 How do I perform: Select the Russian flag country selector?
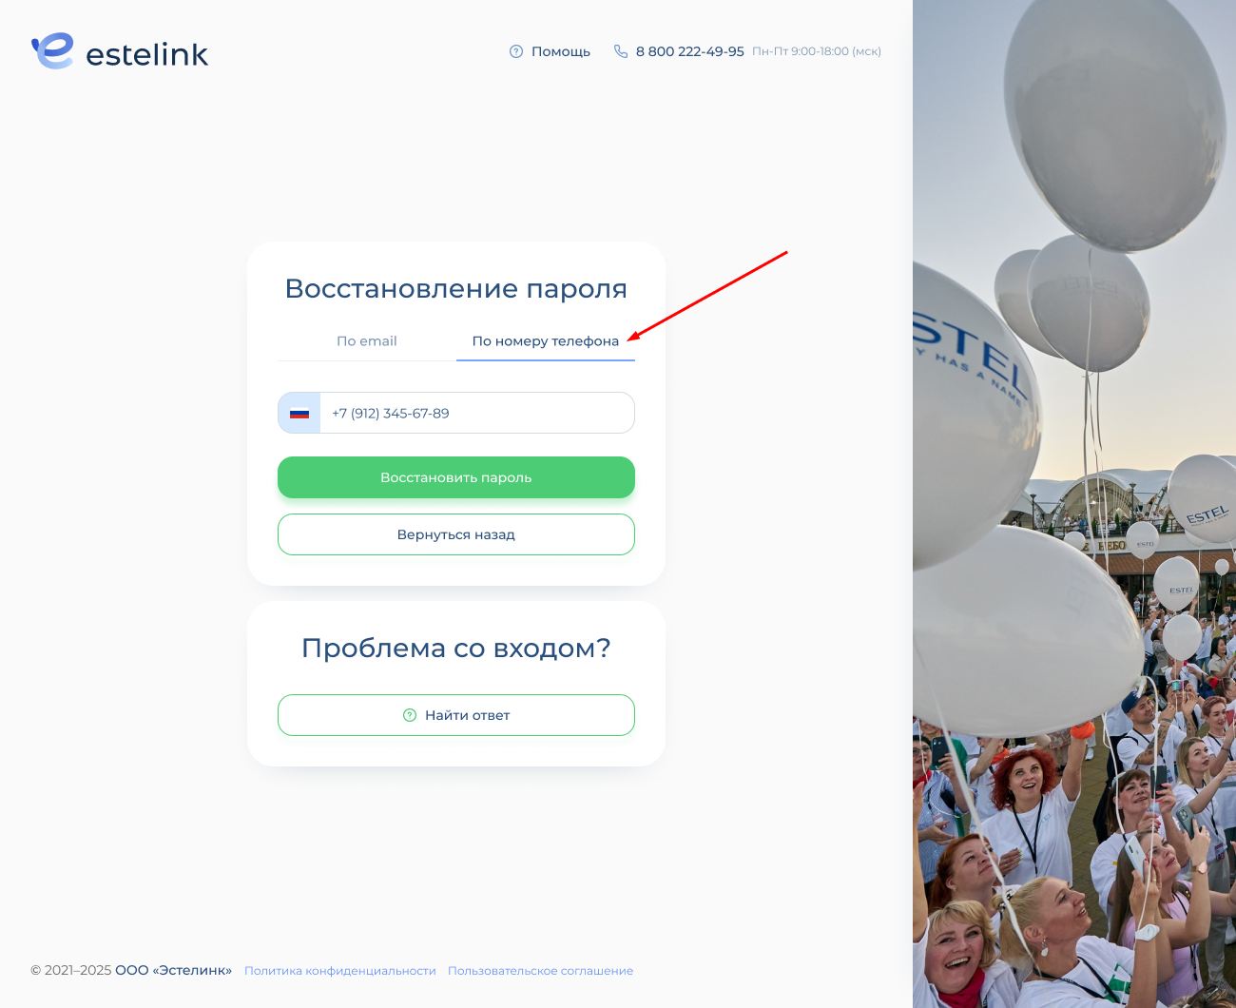coord(299,413)
